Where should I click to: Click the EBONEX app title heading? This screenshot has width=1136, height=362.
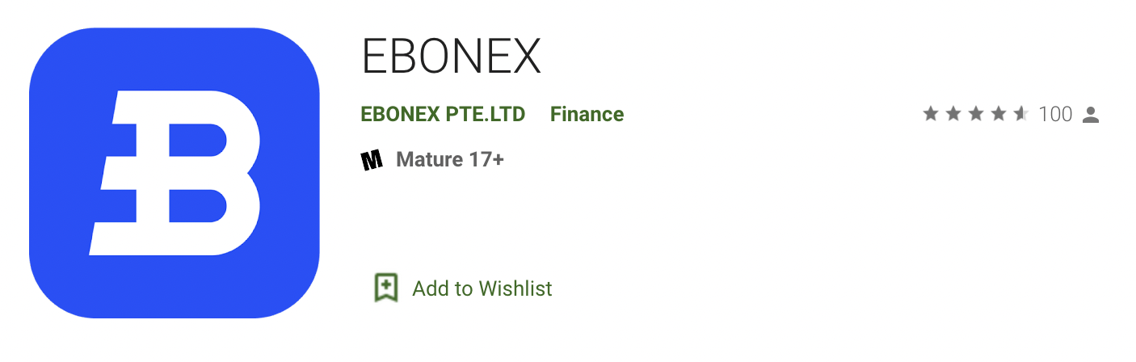pyautogui.click(x=451, y=57)
